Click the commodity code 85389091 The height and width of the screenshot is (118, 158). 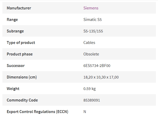click(x=92, y=100)
